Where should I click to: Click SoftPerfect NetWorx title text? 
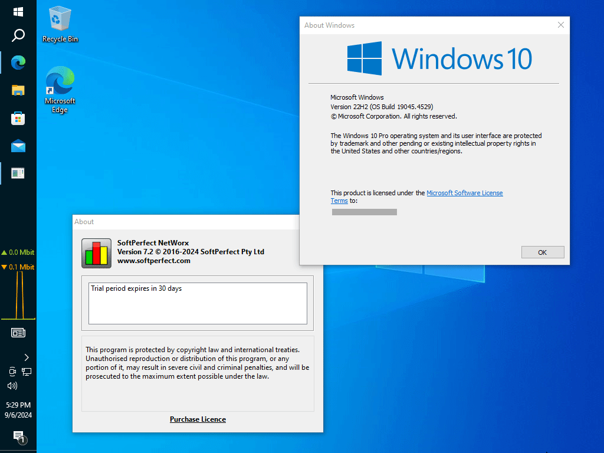tap(153, 242)
